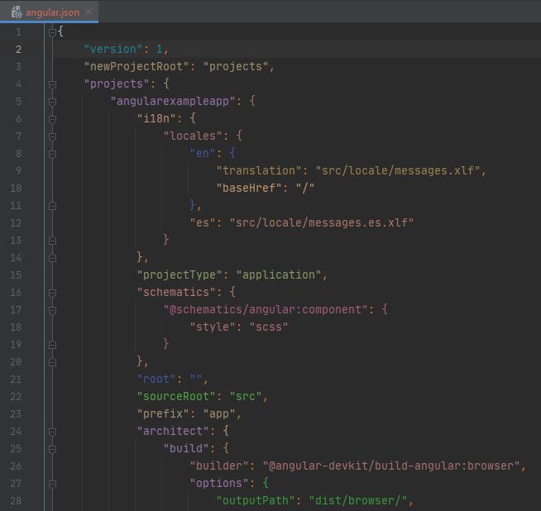Screen dimensions: 541x511
Task: Click the "translation" key
Action: pyautogui.click(x=259, y=170)
